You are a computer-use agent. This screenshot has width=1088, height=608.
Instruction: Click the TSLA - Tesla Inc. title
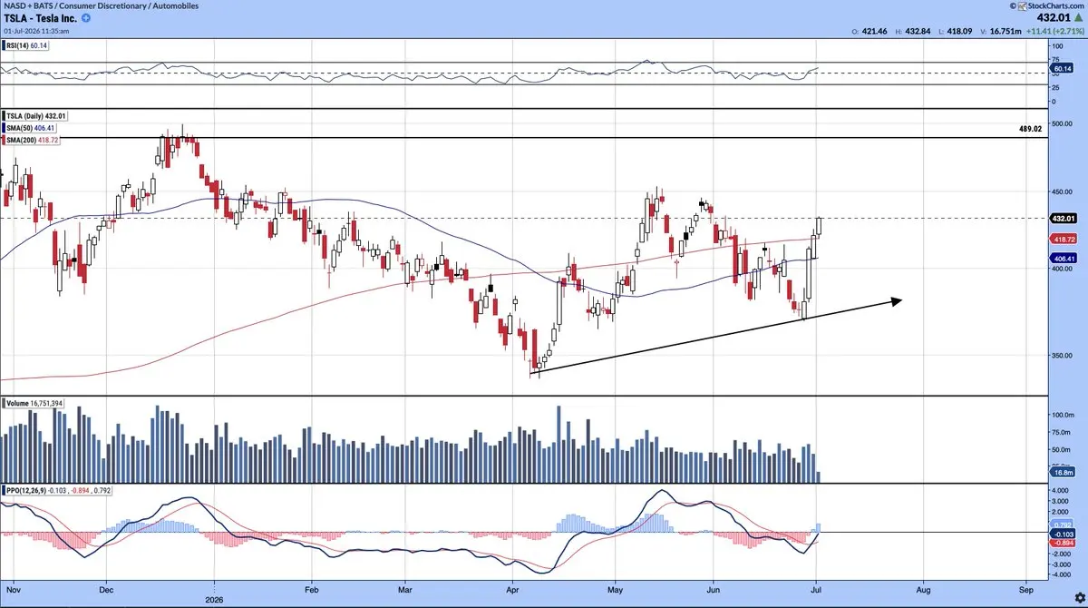tap(39, 18)
